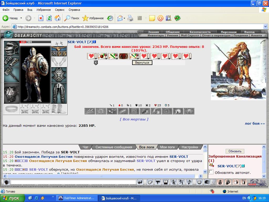Click the body armor equipment slot
Screen dimensions: 269x202
click(12, 93)
